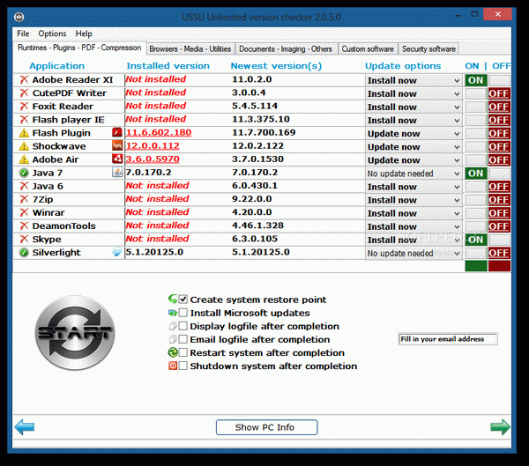529x466 pixels.
Task: Switch the Skype toggle to OFF
Action: [x=499, y=240]
